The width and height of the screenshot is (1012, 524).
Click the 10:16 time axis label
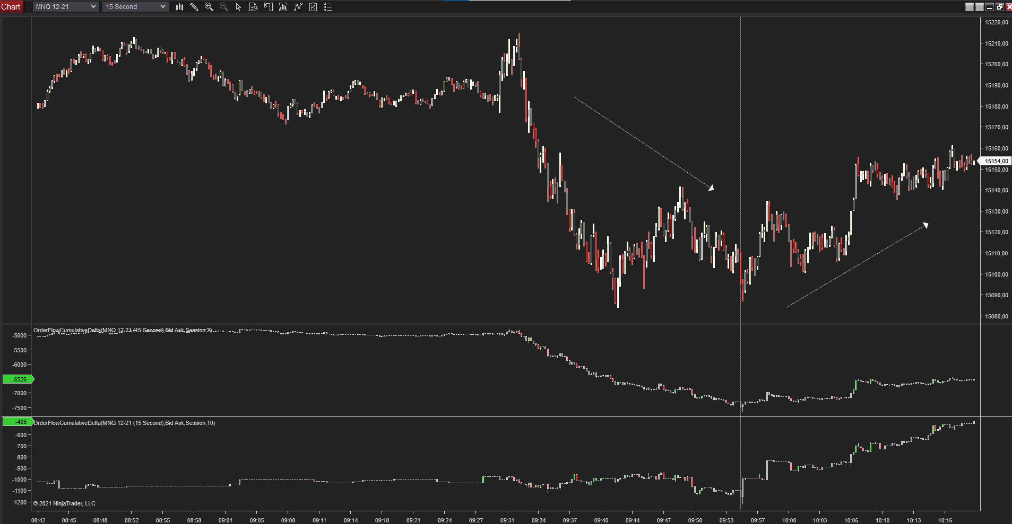click(x=945, y=520)
